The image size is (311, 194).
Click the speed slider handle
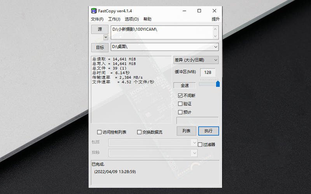218,84
